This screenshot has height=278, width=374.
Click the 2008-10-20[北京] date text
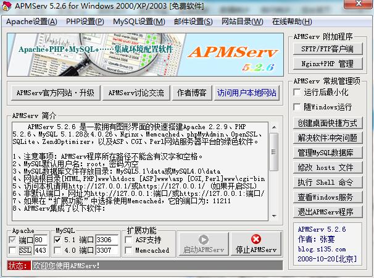pos(327,259)
